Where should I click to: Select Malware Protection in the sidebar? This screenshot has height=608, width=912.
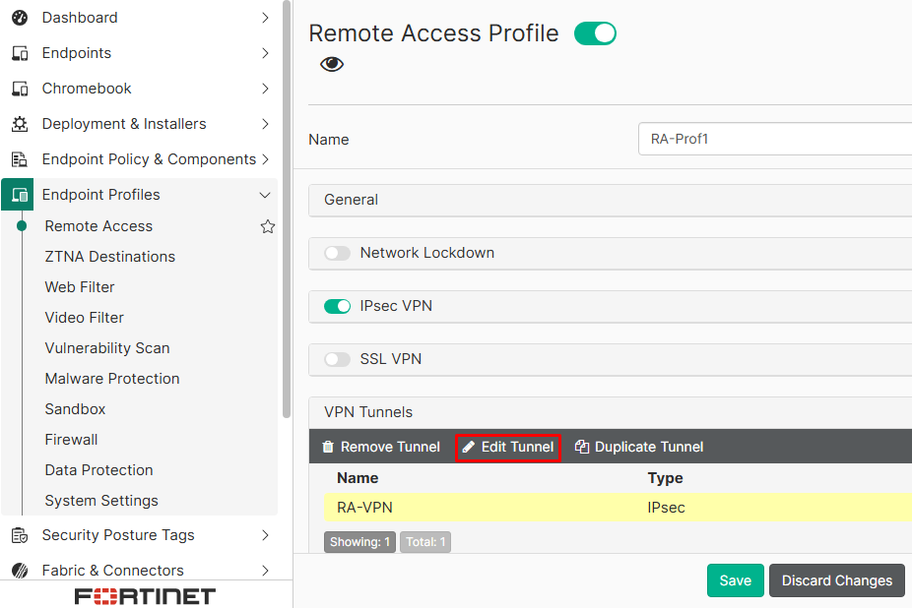tap(111, 378)
